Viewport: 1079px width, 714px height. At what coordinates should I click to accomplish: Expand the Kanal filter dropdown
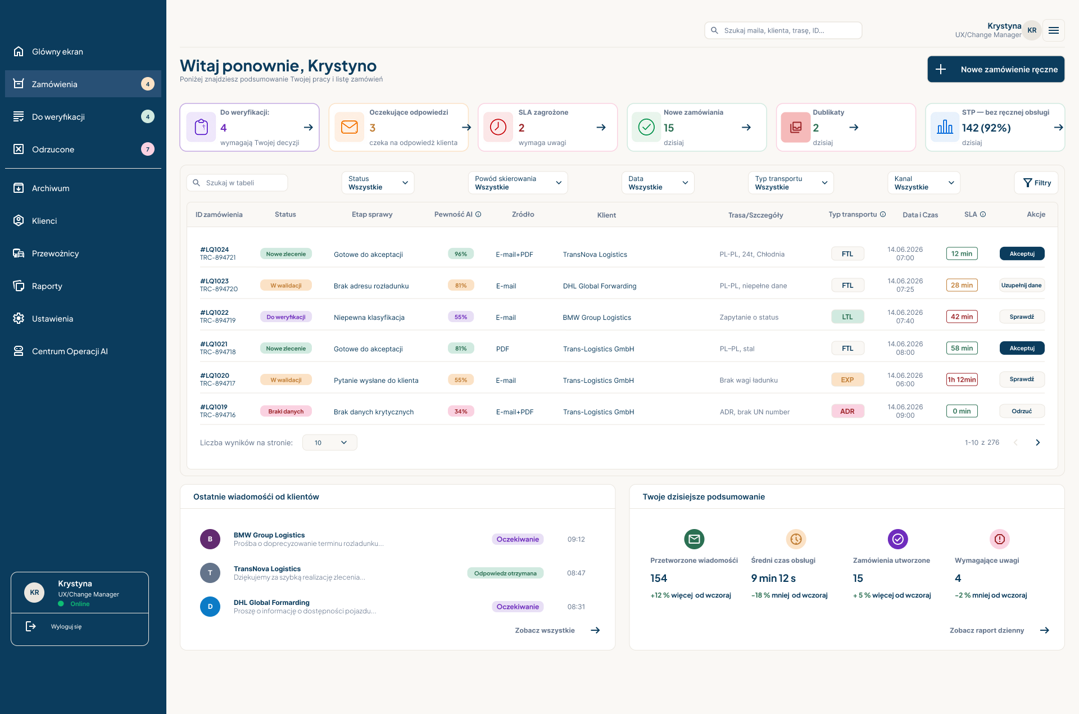pyautogui.click(x=924, y=183)
